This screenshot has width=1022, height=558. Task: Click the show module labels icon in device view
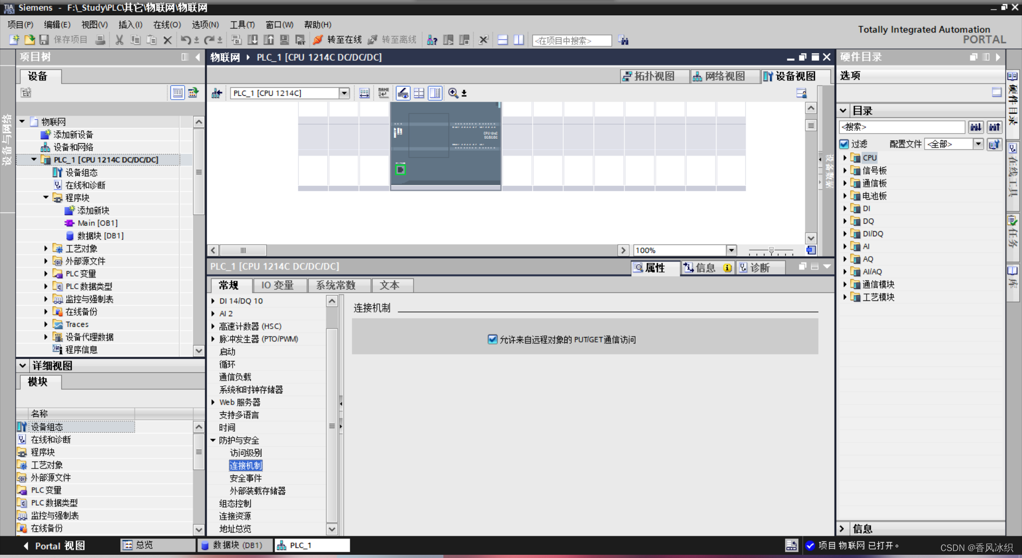[x=364, y=93]
